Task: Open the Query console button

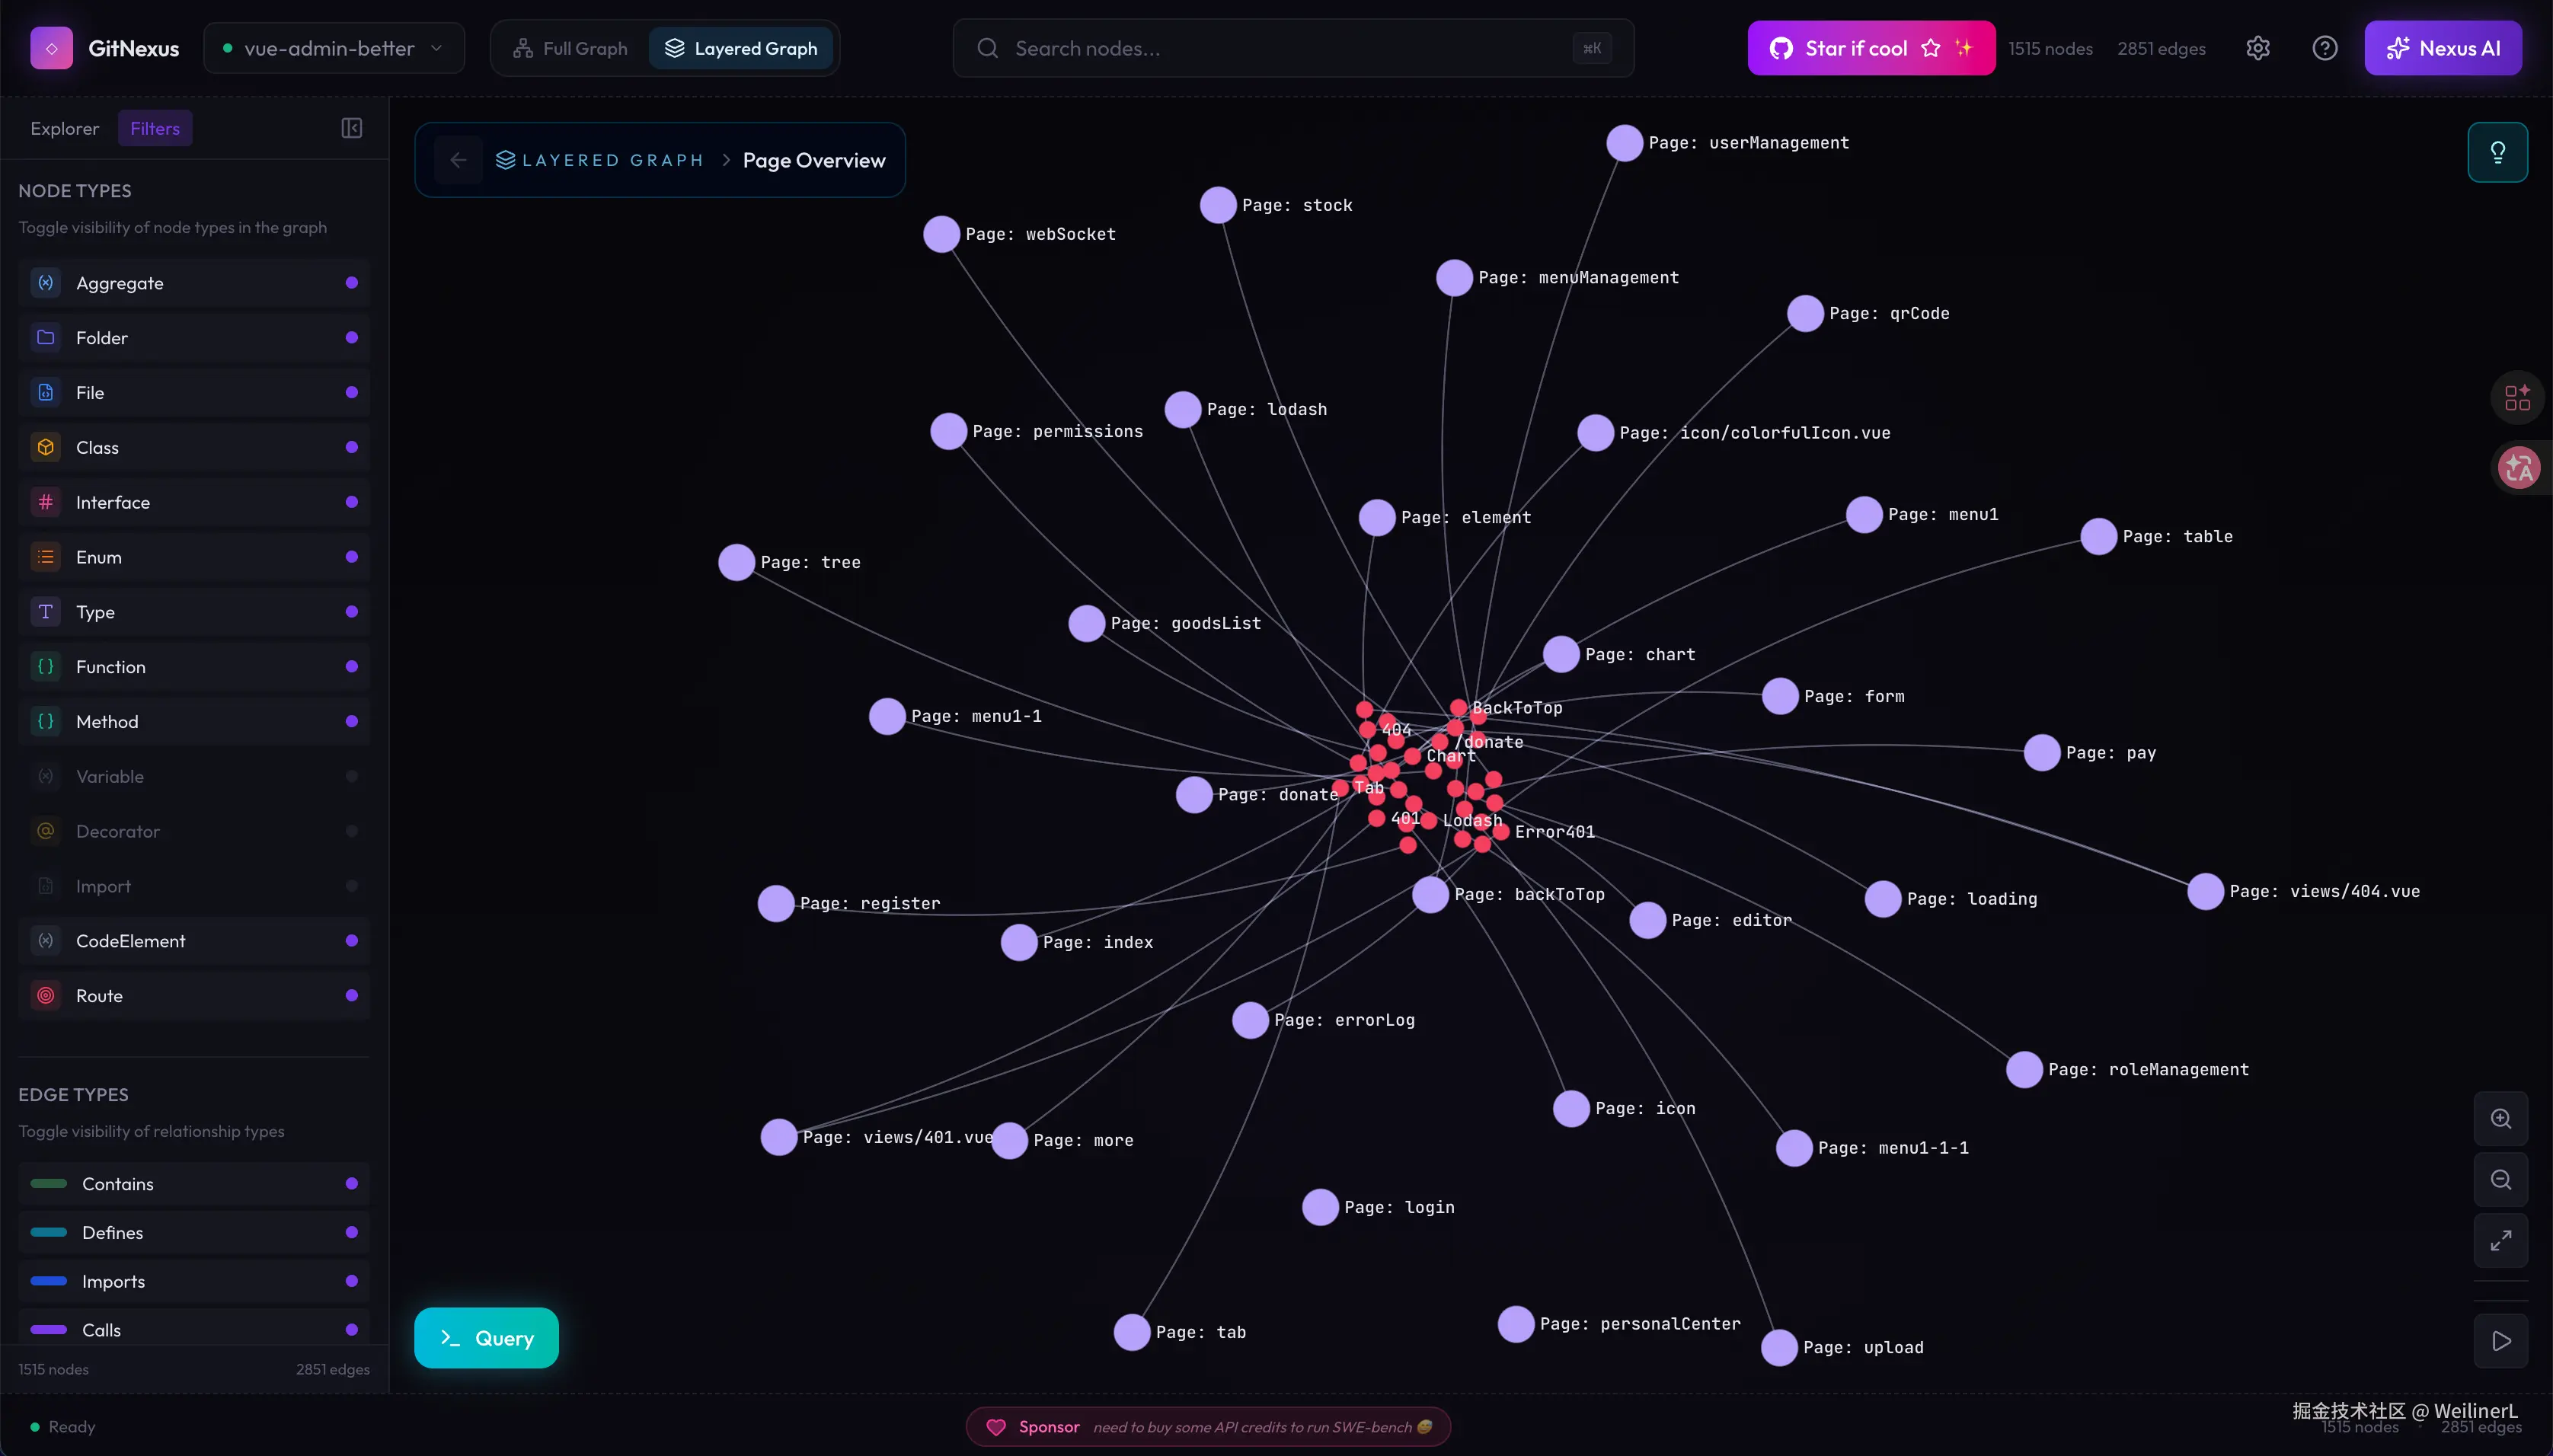Action: [x=486, y=1338]
